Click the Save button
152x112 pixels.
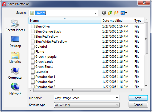click(138, 98)
